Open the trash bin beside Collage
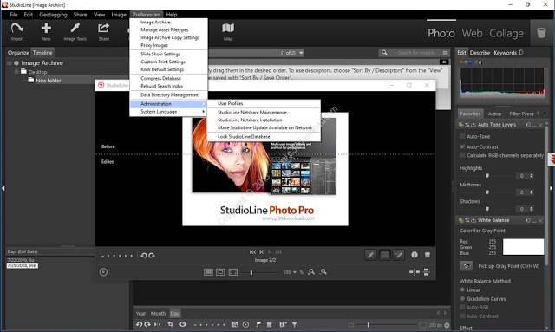555x332 pixels. [541, 33]
